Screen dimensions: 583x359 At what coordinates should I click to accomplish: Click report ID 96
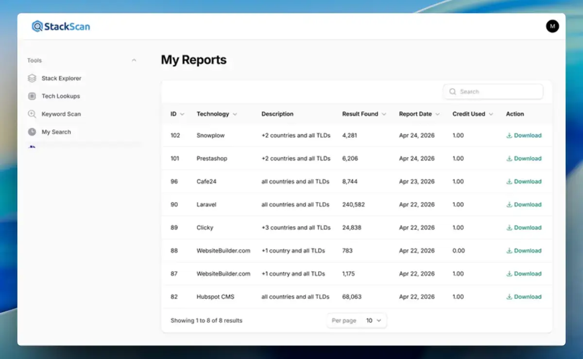tap(174, 182)
